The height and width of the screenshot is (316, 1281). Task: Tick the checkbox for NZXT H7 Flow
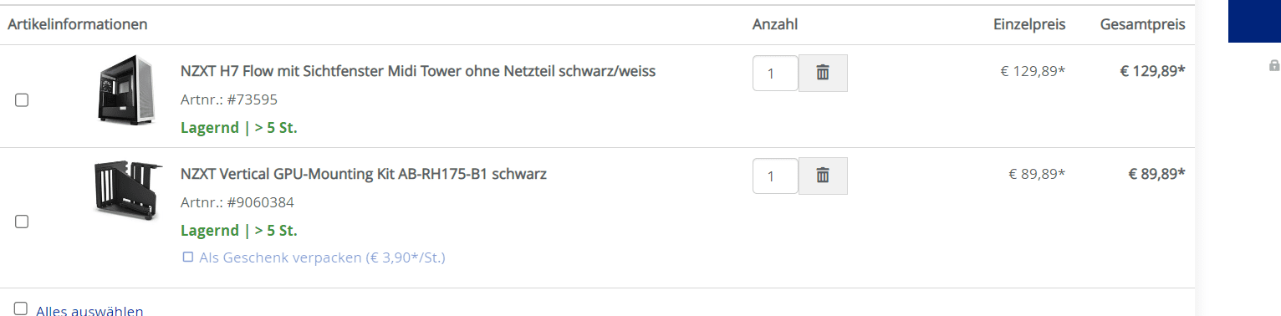coord(22,99)
